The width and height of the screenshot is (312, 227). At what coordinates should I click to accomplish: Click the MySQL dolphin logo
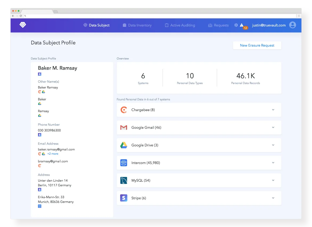pyautogui.click(x=124, y=180)
